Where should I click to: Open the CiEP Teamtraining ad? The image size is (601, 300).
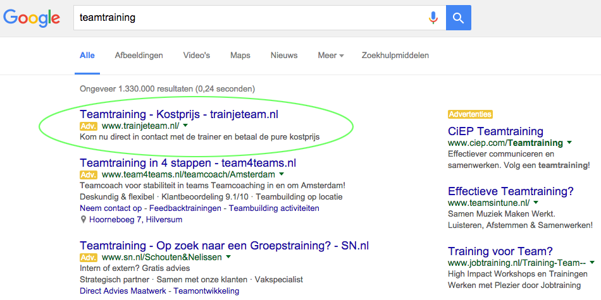[495, 131]
